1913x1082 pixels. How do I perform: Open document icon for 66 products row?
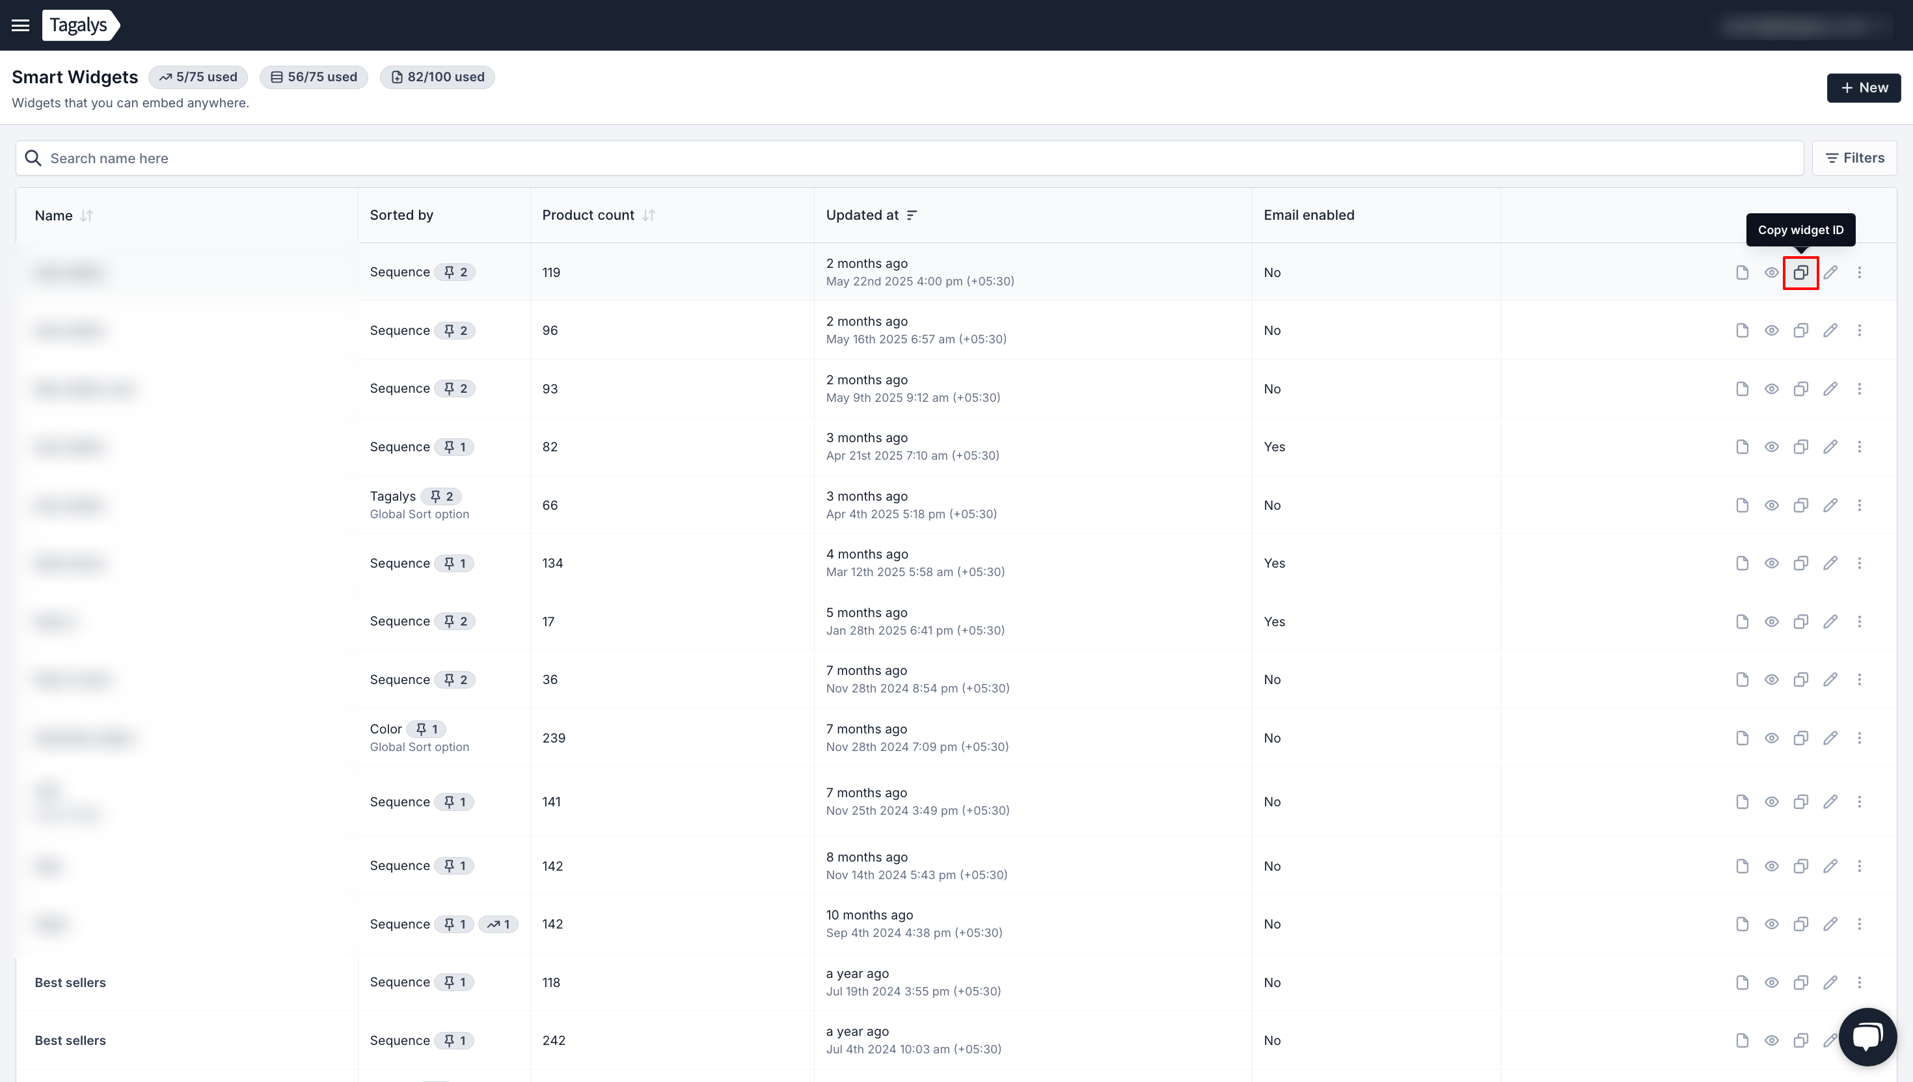click(1742, 505)
